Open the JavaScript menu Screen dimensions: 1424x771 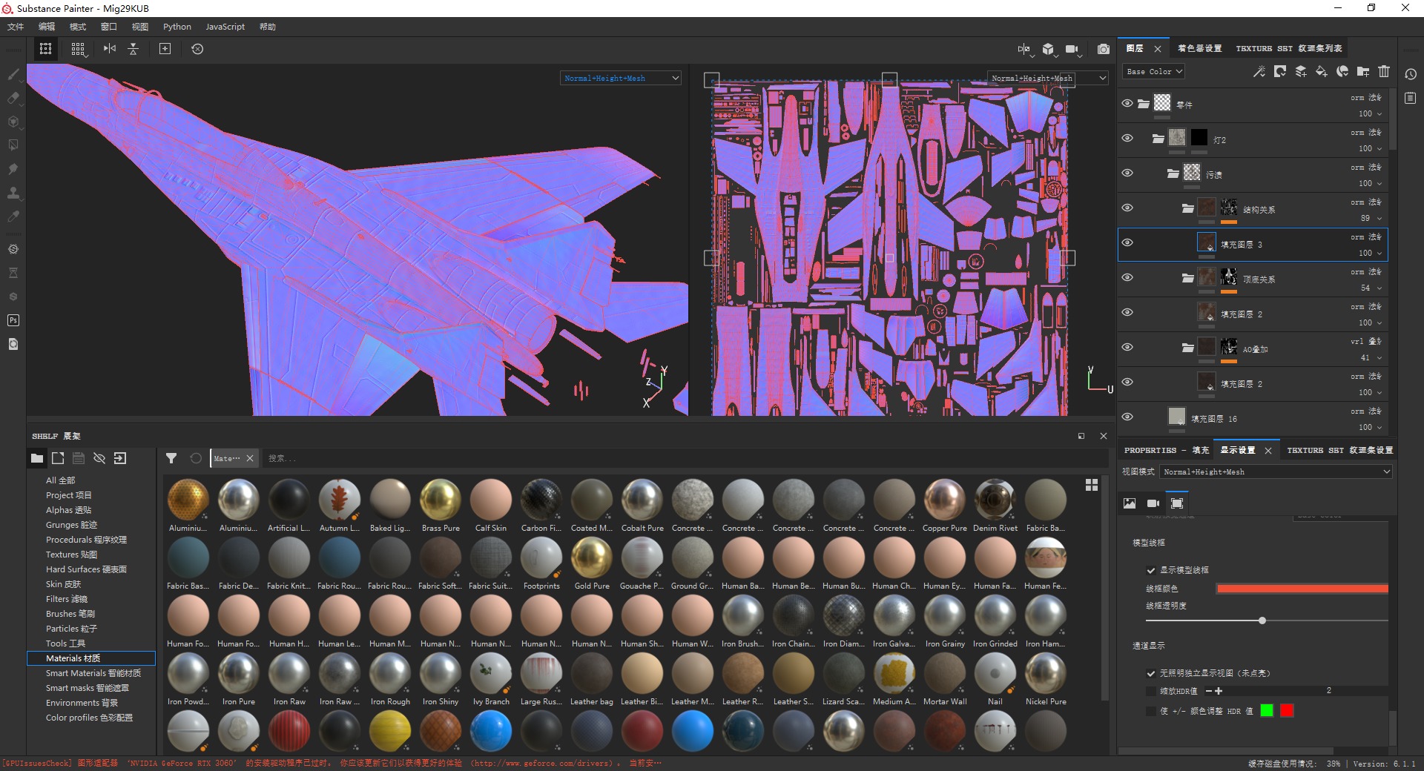pos(225,27)
